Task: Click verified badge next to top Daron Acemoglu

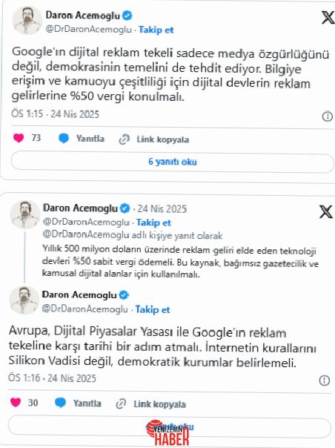Action: point(127,16)
